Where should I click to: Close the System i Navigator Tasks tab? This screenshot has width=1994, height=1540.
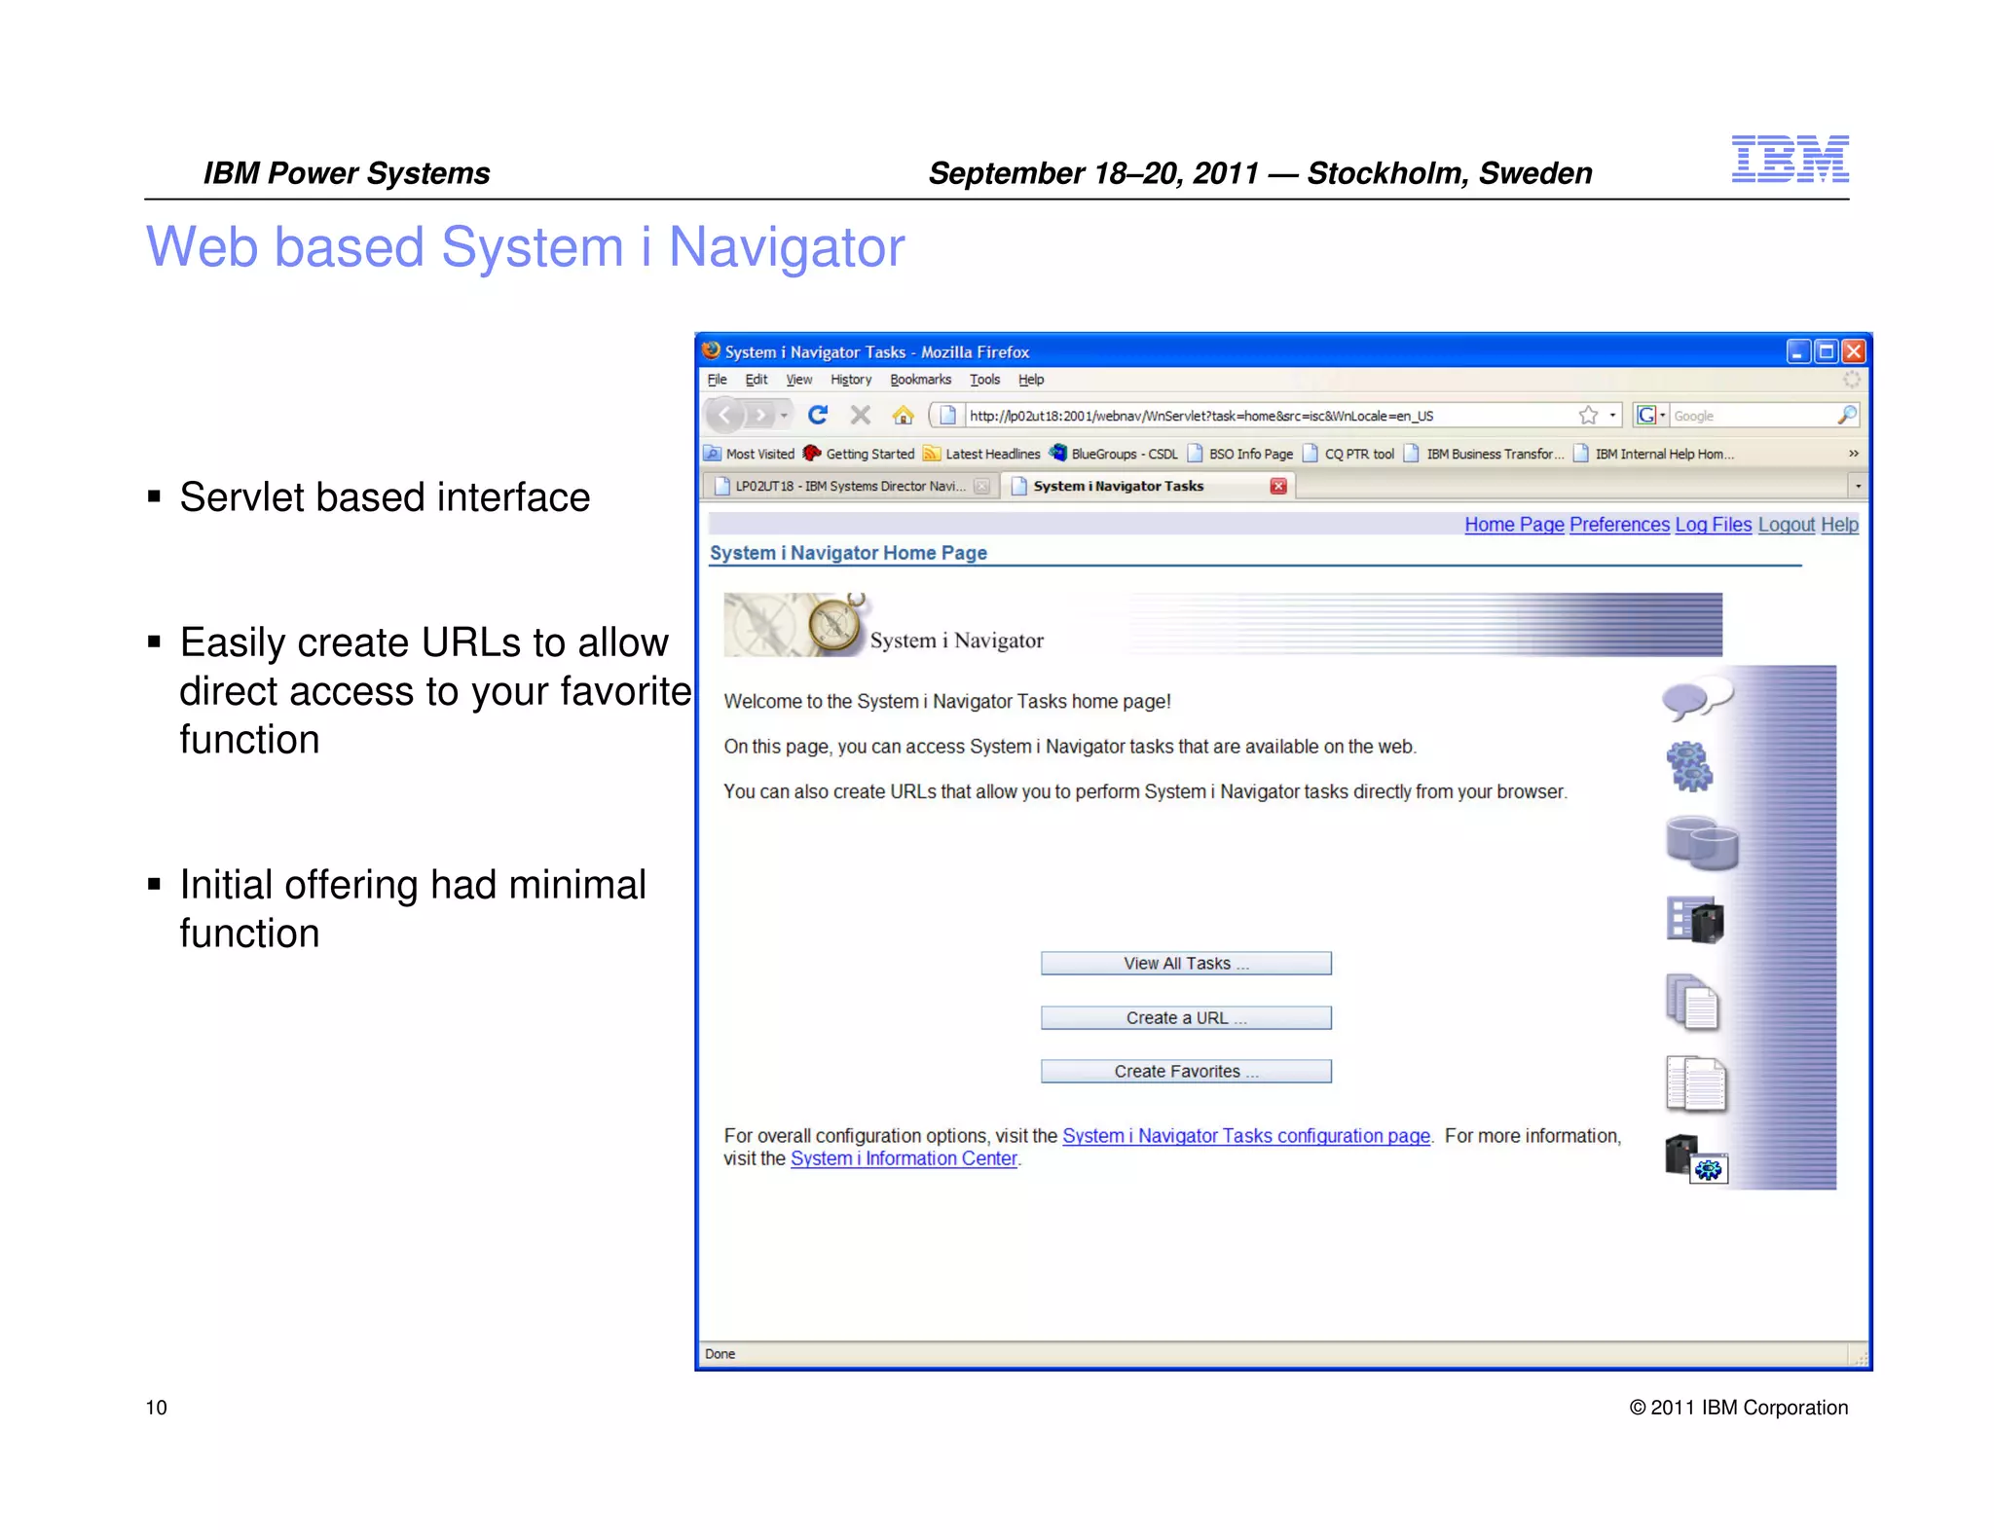coord(1278,486)
